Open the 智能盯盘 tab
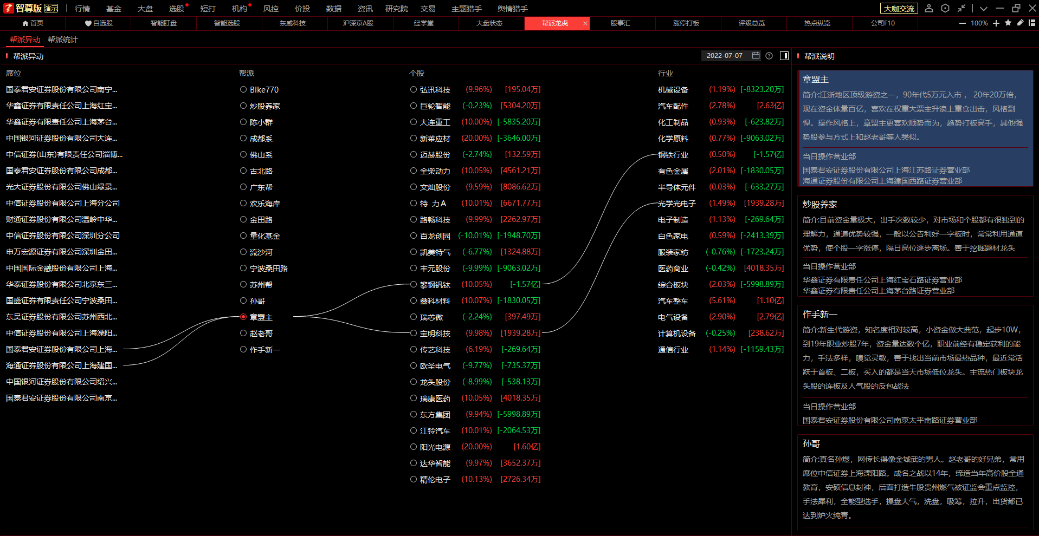1039x536 pixels. pyautogui.click(x=164, y=23)
